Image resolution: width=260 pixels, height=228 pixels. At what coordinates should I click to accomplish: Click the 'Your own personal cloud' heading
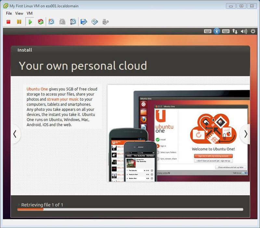point(83,66)
